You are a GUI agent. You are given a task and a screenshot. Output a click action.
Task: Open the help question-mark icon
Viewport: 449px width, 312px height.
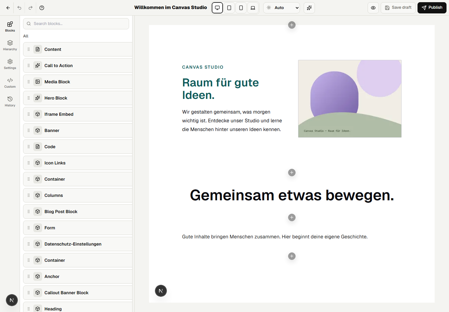[x=42, y=8]
